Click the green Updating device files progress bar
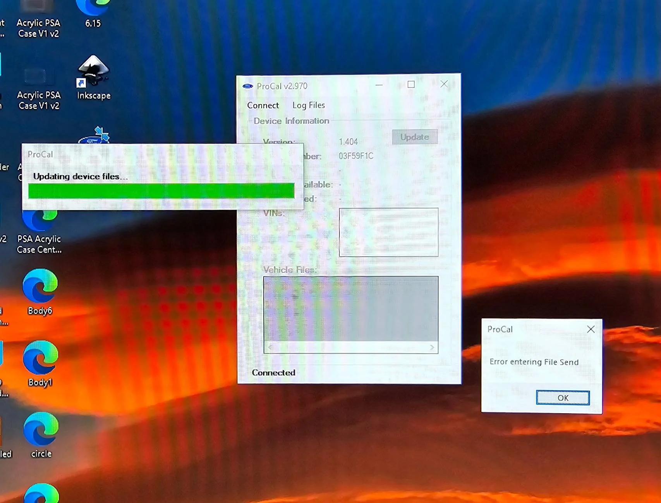The image size is (661, 503). 161,190
